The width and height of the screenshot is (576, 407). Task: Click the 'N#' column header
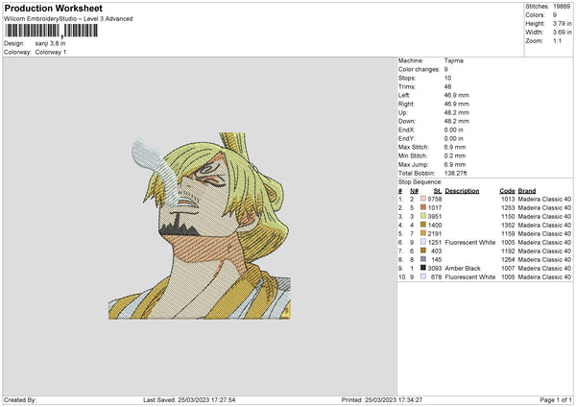pyautogui.click(x=414, y=191)
